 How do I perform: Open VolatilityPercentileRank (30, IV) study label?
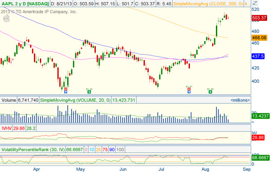tap(33, 149)
